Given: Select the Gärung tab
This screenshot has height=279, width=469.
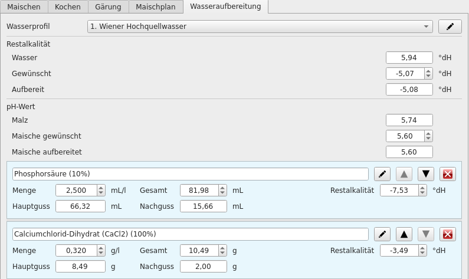Looking at the screenshot, I should [108, 7].
